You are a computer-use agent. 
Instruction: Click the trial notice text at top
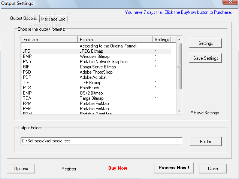pos(178,12)
